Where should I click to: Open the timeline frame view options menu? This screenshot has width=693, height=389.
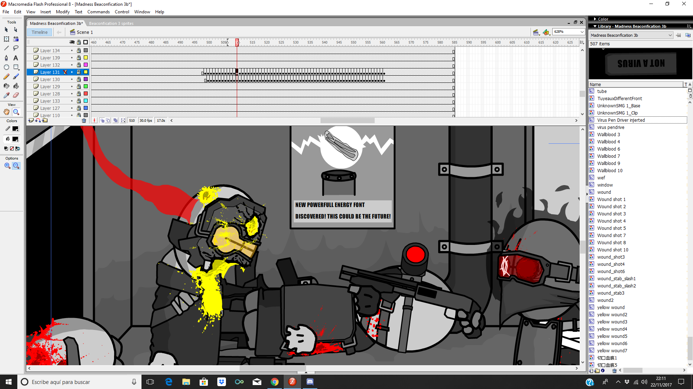click(x=582, y=42)
